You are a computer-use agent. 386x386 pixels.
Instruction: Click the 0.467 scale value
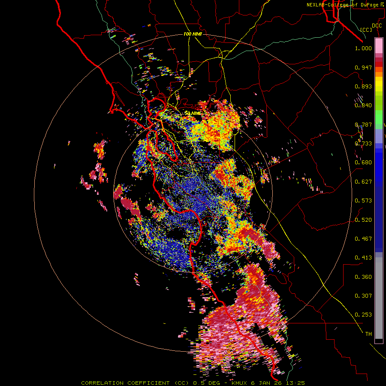coord(363,239)
